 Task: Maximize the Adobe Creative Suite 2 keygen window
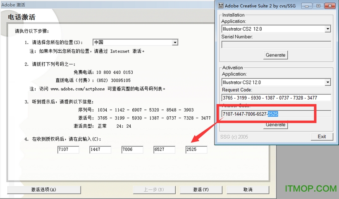318,6
